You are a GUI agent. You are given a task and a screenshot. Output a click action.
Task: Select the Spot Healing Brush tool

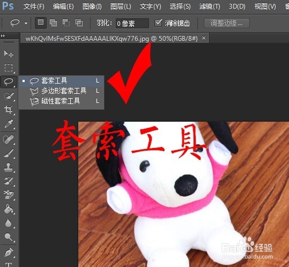tap(9, 139)
